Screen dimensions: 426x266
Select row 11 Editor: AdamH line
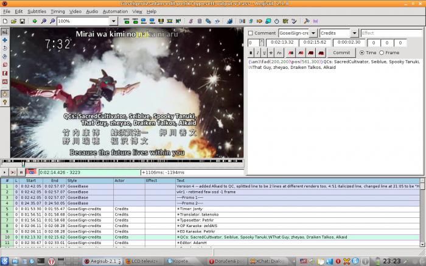pos(210,243)
